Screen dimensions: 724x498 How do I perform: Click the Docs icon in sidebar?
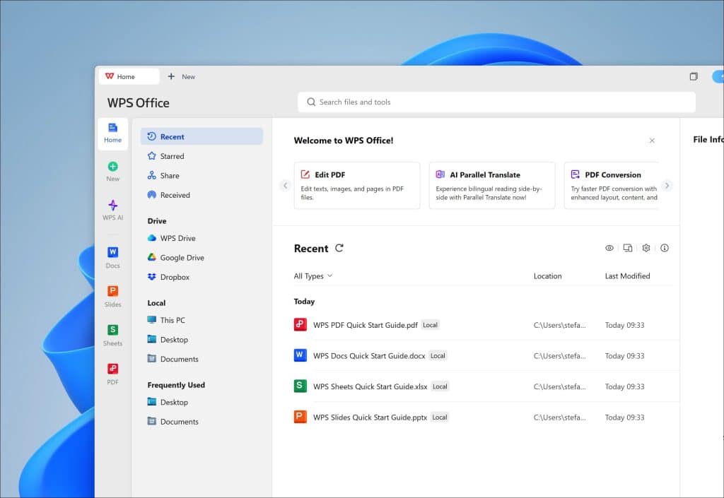112,257
